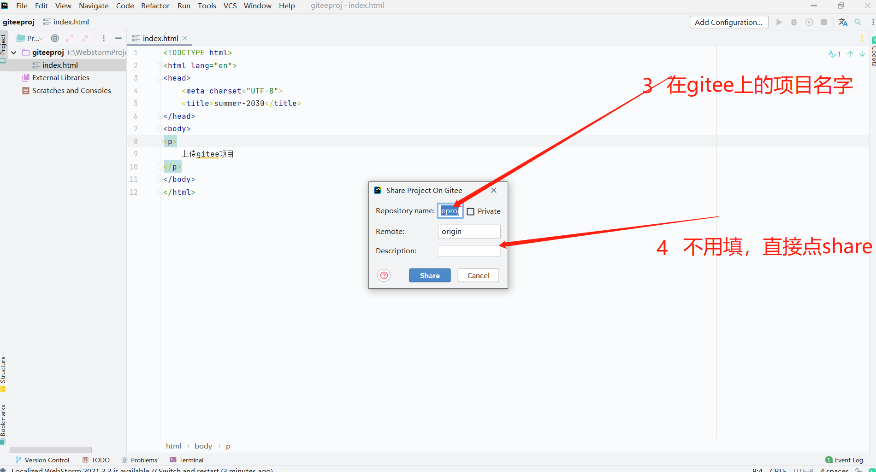876x472 pixels.
Task: Click the line with 上传gitee项目 text
Action: click(x=207, y=154)
